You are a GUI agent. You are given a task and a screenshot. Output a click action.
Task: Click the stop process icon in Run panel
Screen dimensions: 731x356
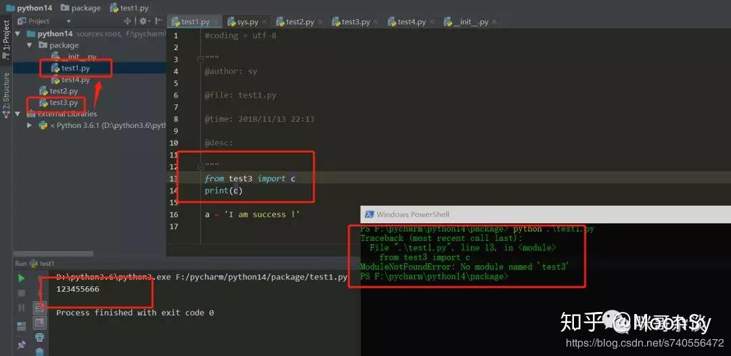click(22, 293)
